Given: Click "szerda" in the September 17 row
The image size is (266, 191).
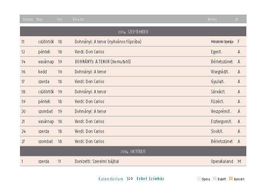Looking at the screenshot, I should [x=44, y=82].
